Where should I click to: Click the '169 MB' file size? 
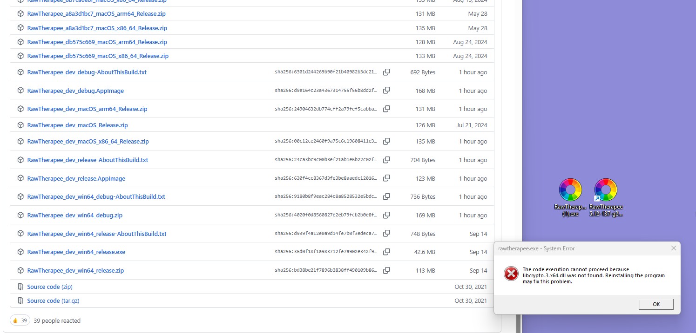(426, 215)
